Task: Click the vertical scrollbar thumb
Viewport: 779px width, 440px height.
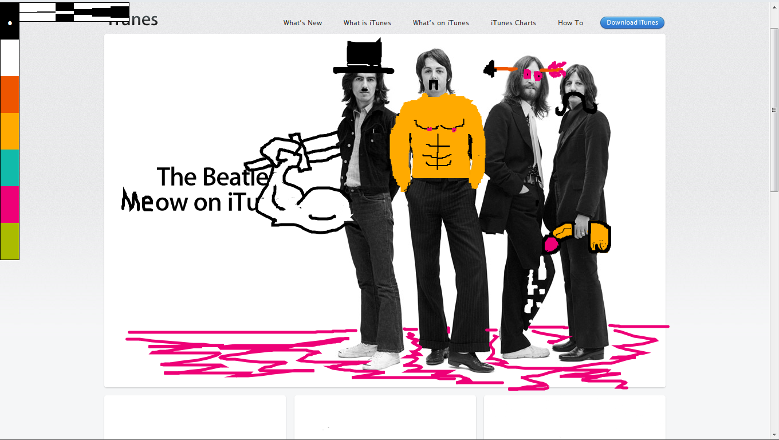Action: pyautogui.click(x=774, y=109)
